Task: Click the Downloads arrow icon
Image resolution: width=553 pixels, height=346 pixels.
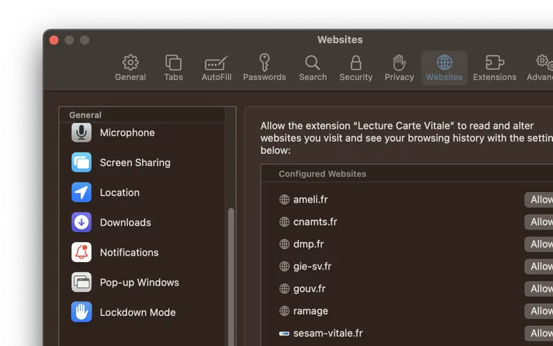Action: (81, 222)
